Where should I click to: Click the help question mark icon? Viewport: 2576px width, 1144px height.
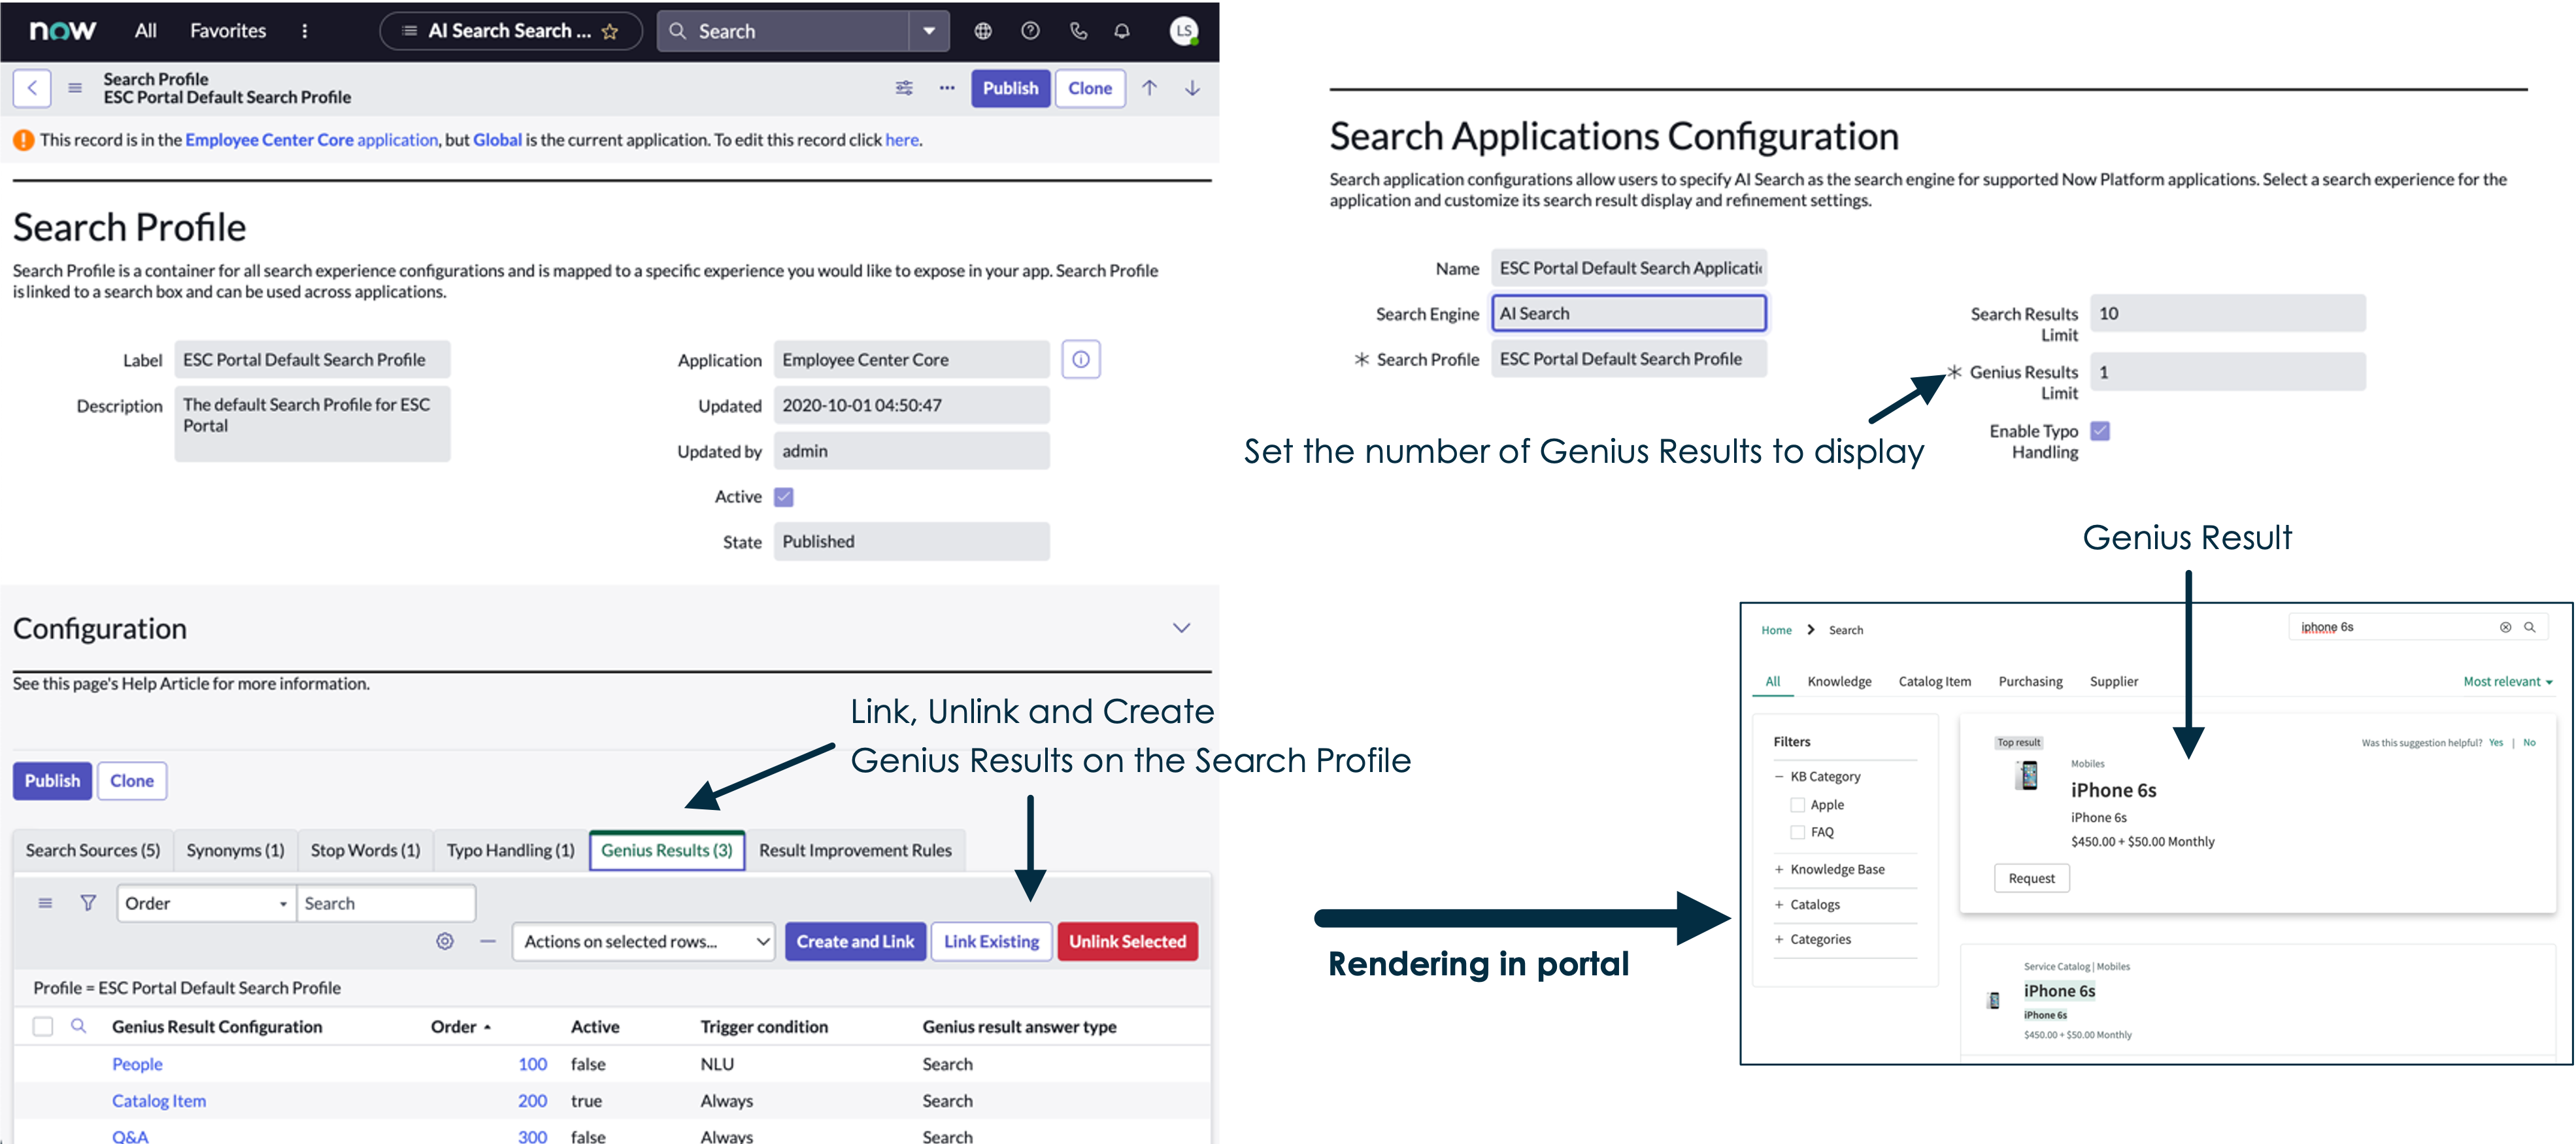click(1030, 31)
